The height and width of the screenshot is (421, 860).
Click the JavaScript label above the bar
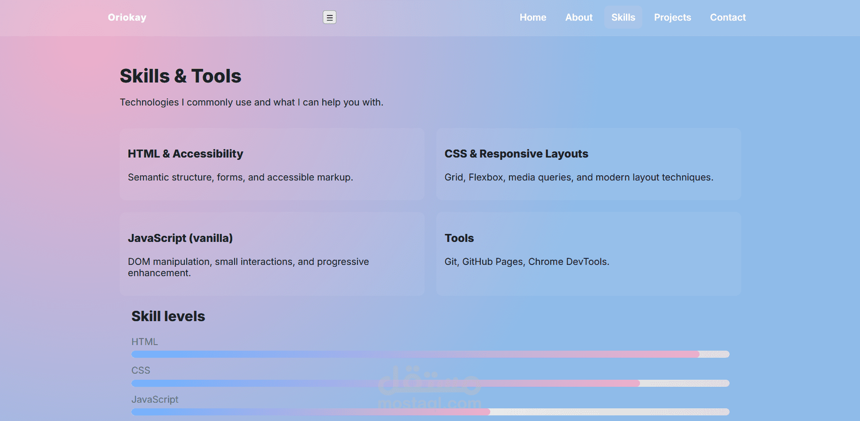point(155,399)
